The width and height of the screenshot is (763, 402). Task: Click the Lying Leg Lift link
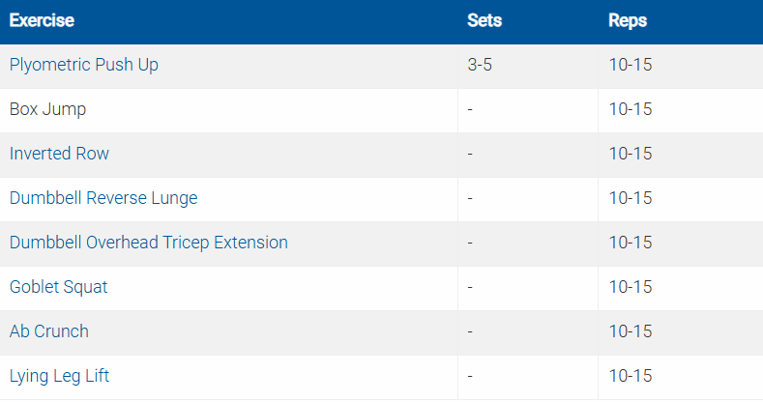click(x=59, y=376)
